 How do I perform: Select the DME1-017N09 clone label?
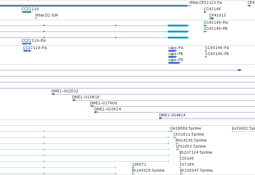pyautogui.click(x=104, y=103)
